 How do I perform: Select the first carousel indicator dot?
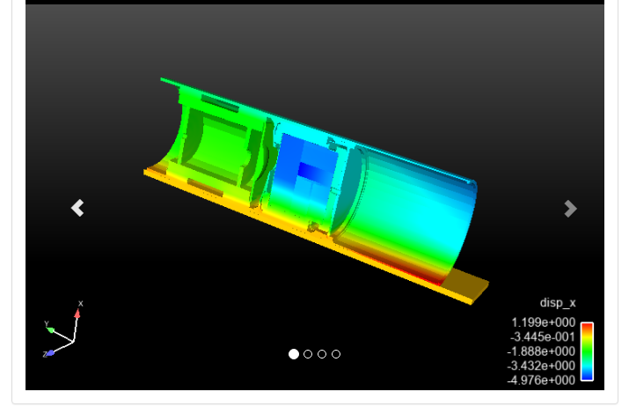coord(294,354)
